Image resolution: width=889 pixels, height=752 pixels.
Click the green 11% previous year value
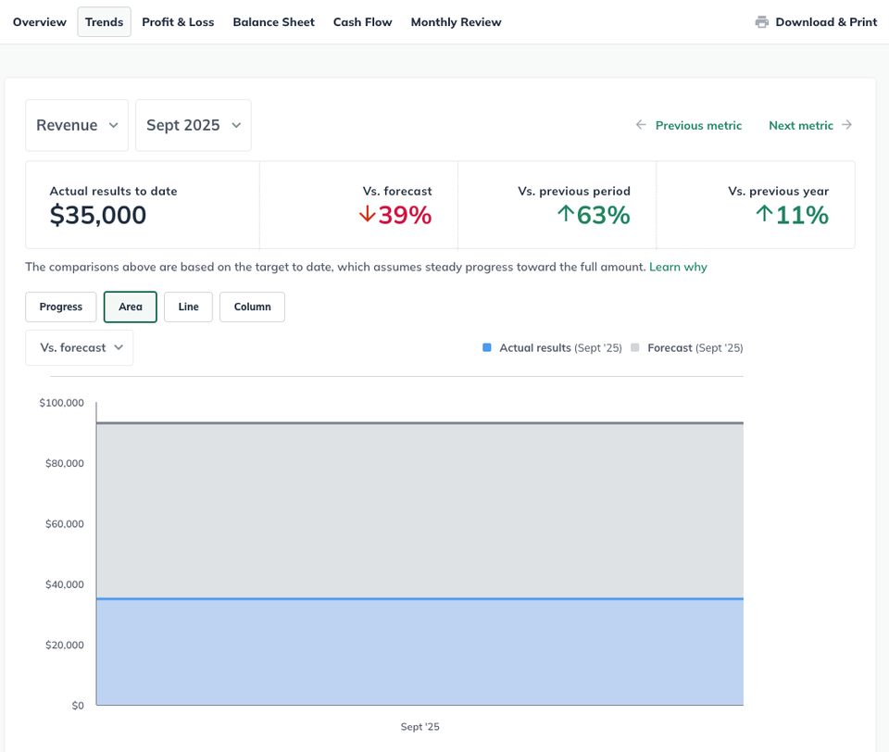(802, 215)
